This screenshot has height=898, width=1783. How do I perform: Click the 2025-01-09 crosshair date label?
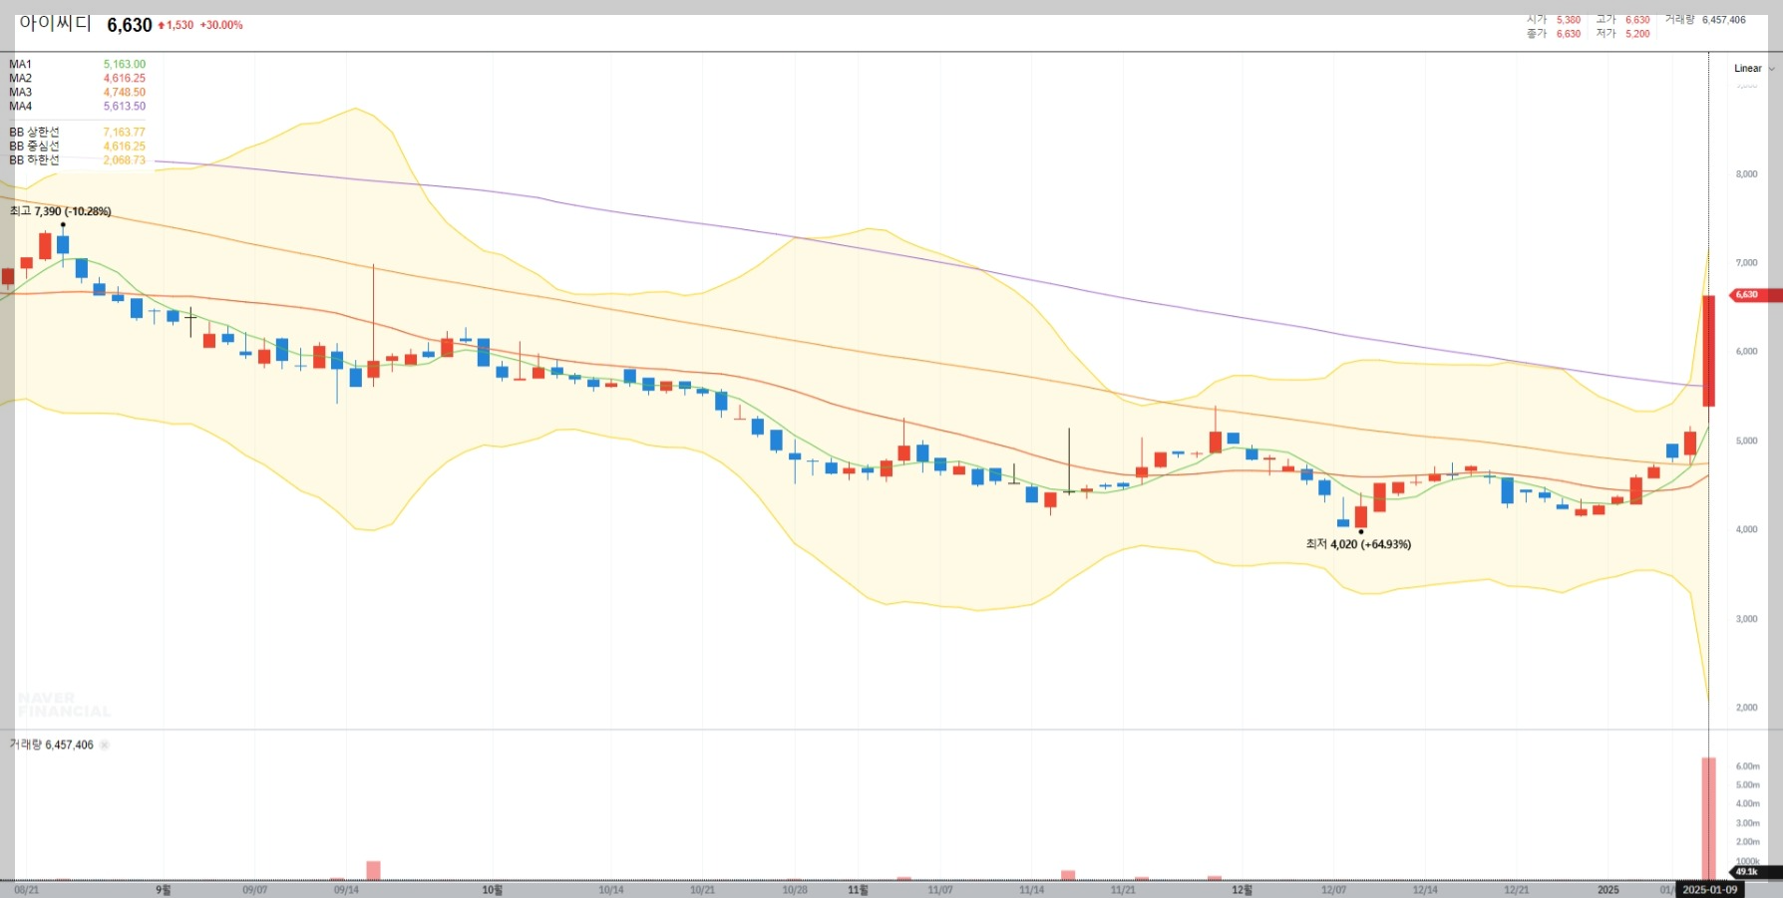tap(1709, 889)
